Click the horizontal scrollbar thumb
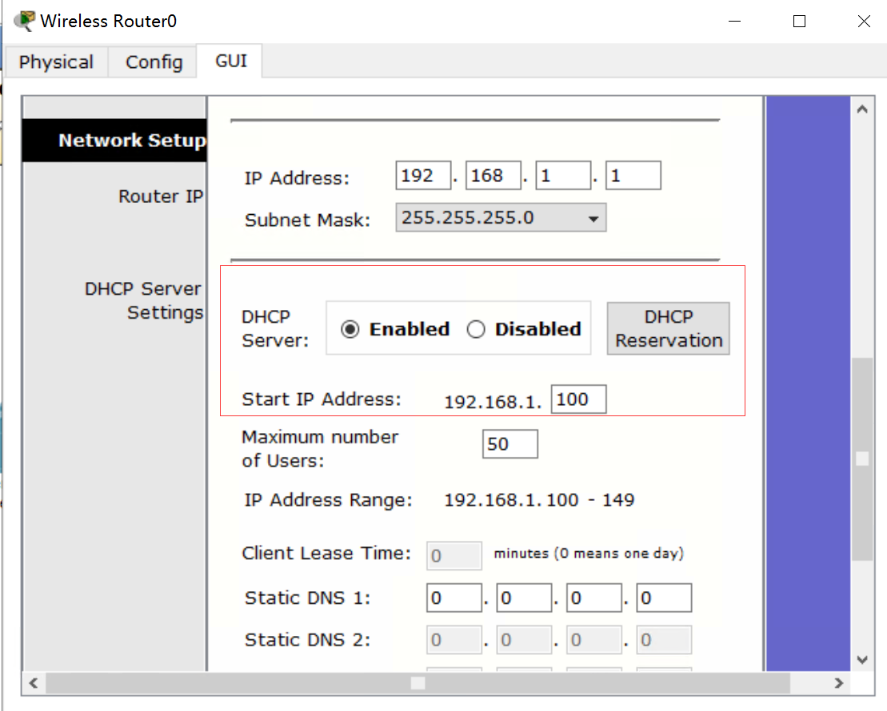This screenshot has height=711, width=887. [418, 683]
